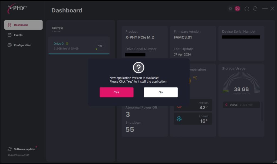This screenshot has width=277, height=164.
Task: Switch to light mode with the sun toggle
Action: coord(230,9)
